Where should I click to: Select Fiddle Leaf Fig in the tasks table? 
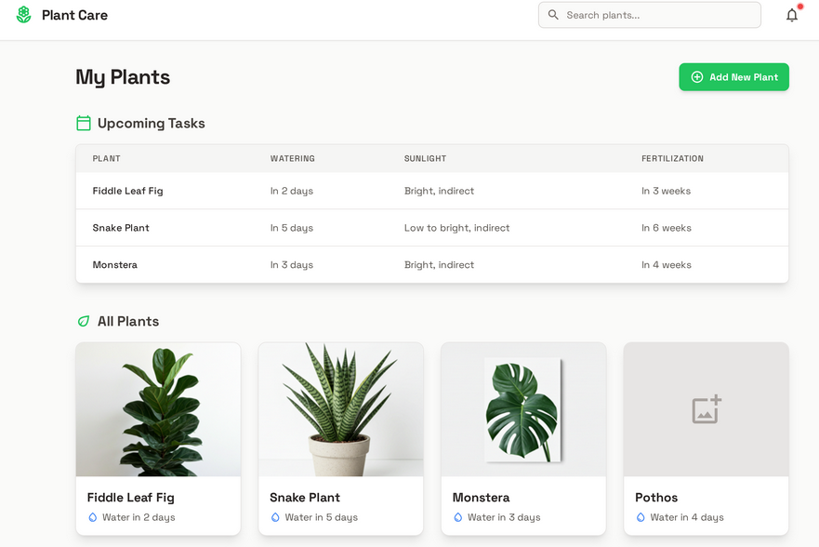[127, 191]
